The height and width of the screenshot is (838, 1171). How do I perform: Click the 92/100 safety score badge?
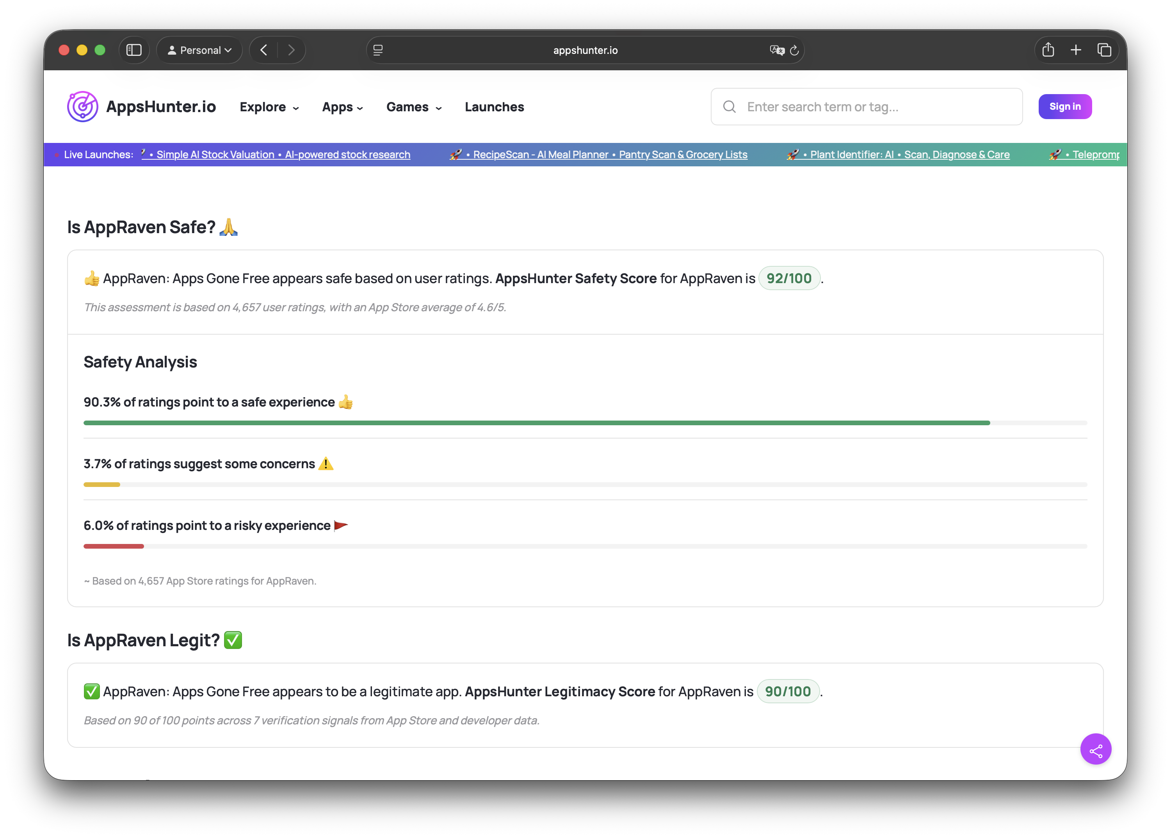pyautogui.click(x=789, y=278)
